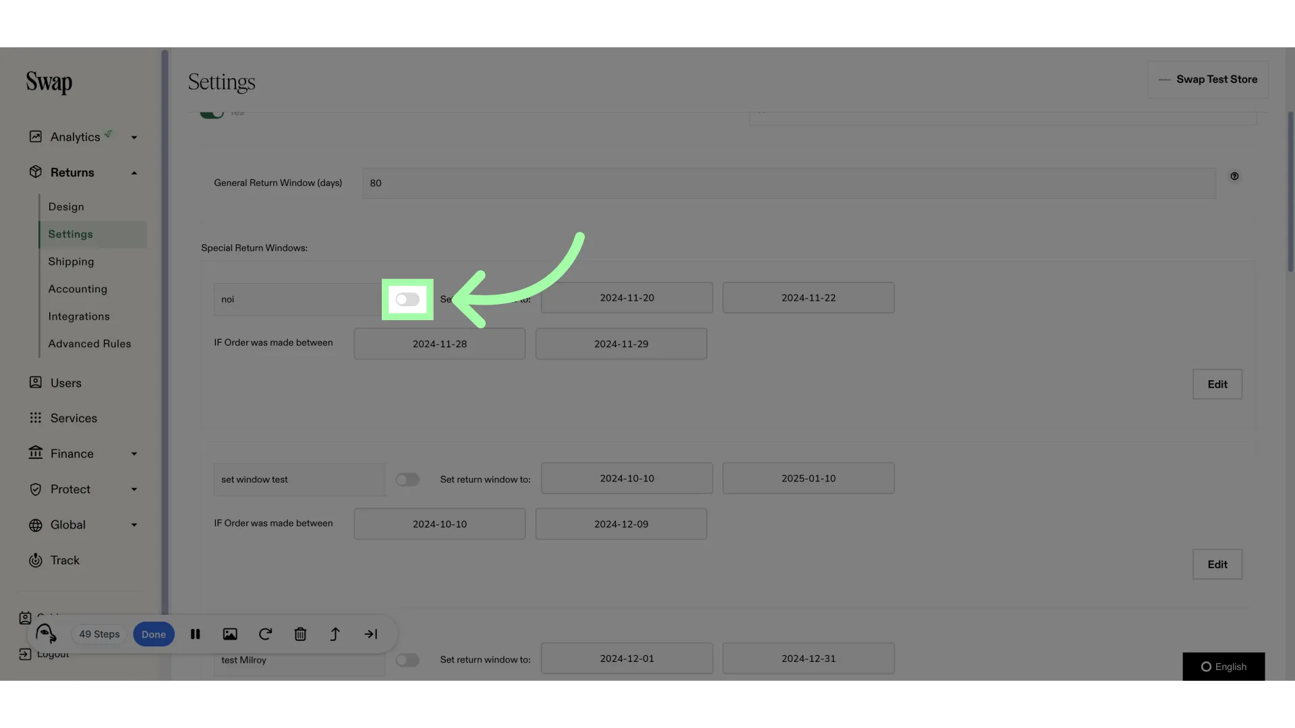Click the 2025-01-10 return window date field
The image size is (1295, 728).
pos(809,478)
